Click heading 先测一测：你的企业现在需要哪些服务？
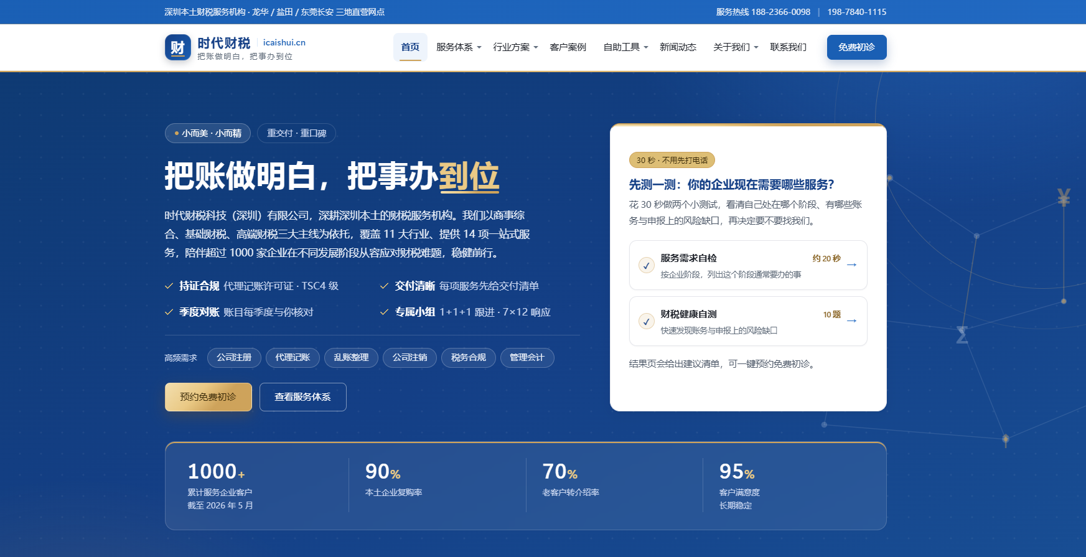Screen dimensions: 1086x557 coord(731,185)
